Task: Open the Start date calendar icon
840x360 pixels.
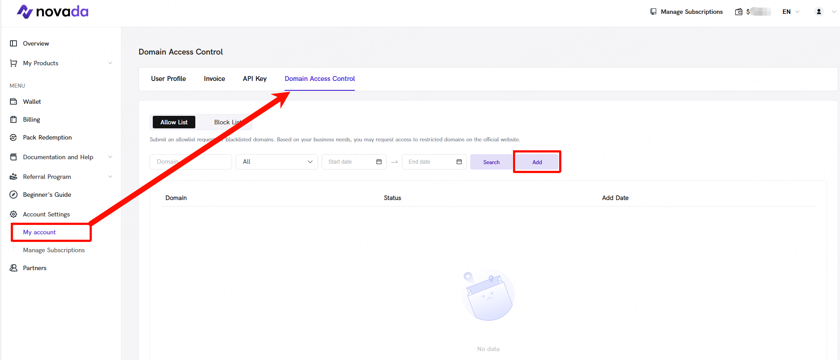Action: pyautogui.click(x=379, y=162)
